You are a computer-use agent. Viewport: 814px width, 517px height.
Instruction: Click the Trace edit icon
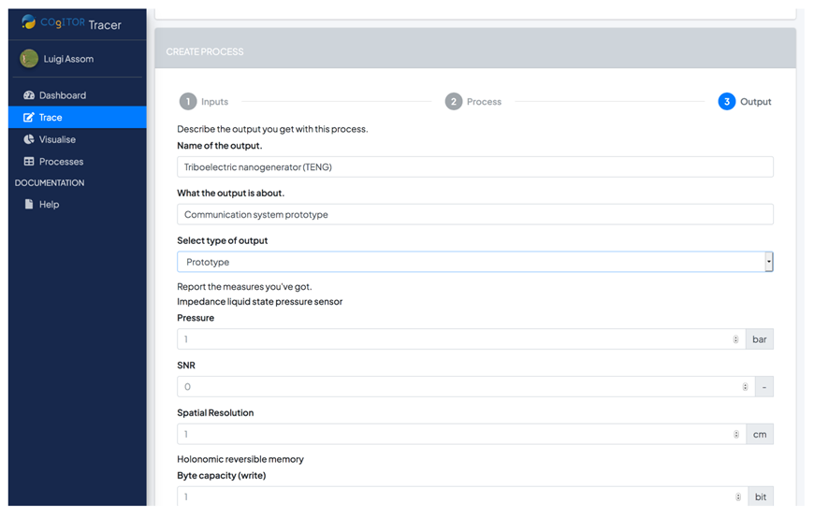pyautogui.click(x=29, y=117)
